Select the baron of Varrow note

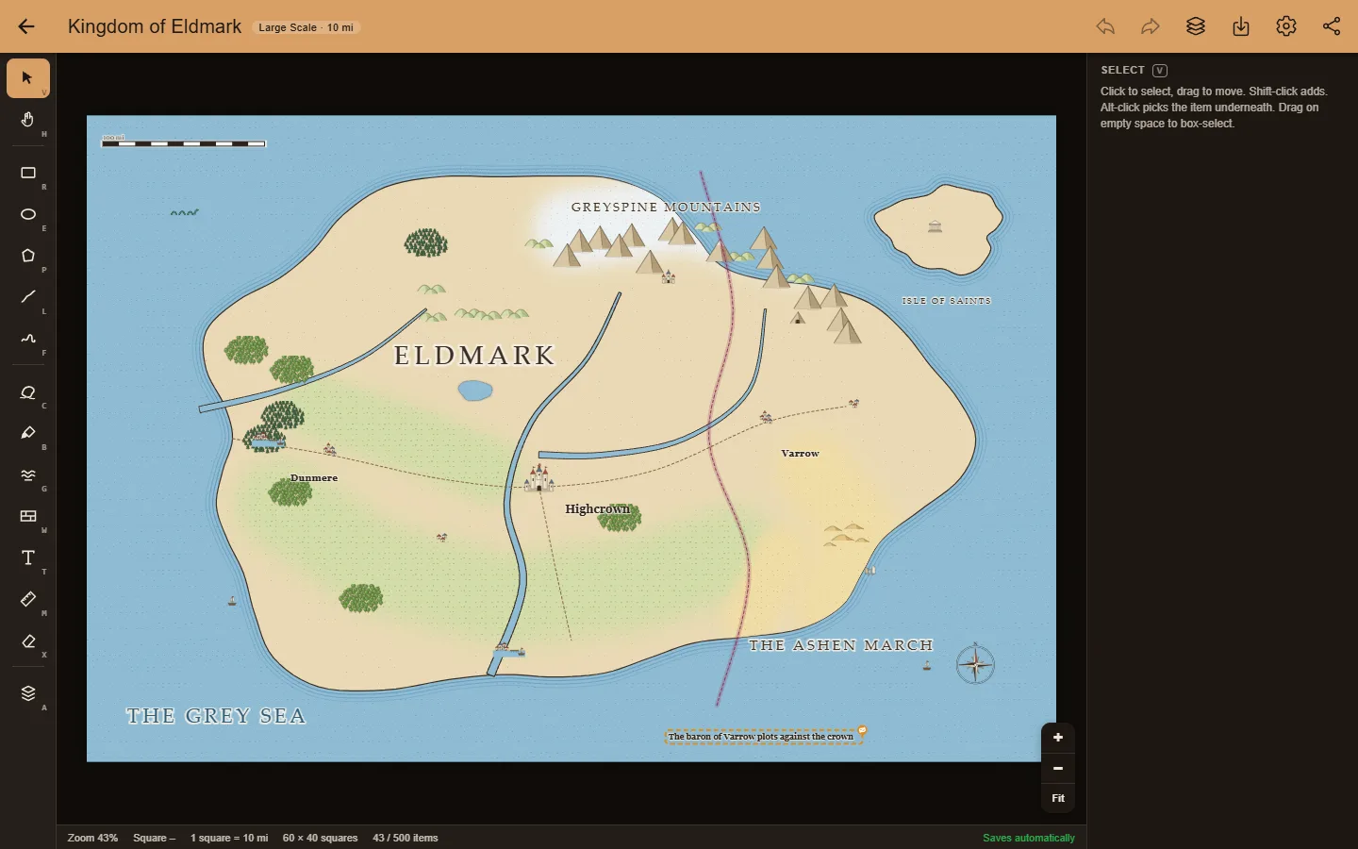coord(764,737)
